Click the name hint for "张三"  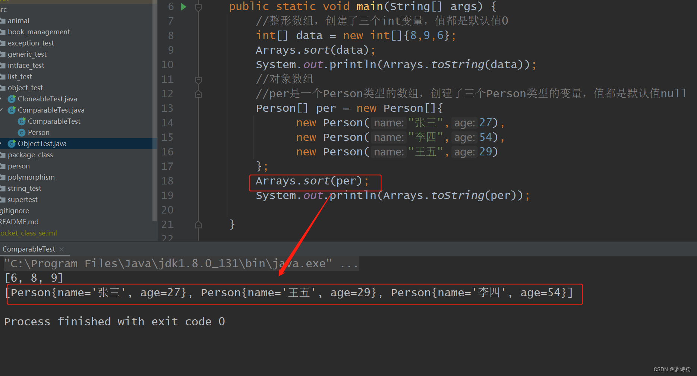389,123
